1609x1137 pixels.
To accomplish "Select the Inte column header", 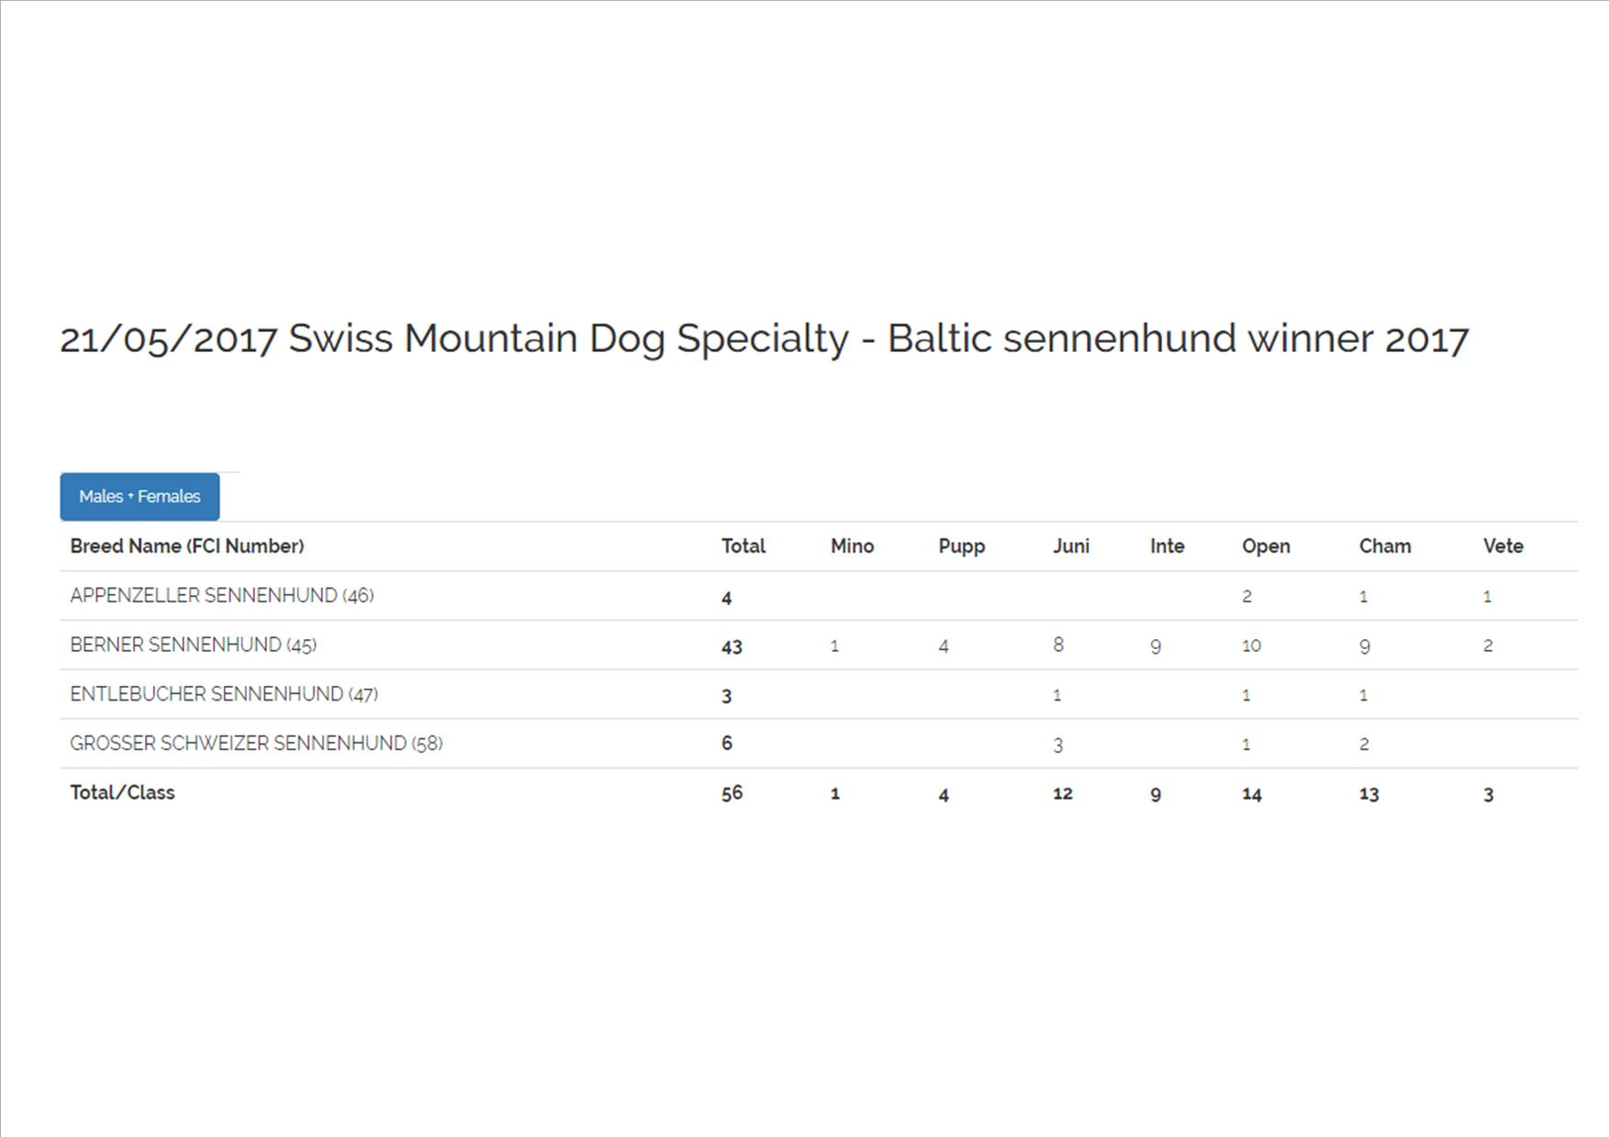I will click(x=1167, y=546).
